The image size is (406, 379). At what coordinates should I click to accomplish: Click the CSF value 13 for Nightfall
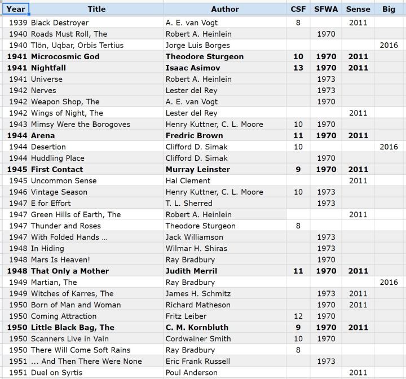(x=298, y=68)
